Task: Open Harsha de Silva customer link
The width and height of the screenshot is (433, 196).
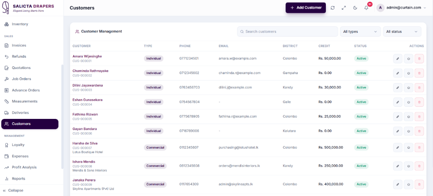Action: click(85, 143)
